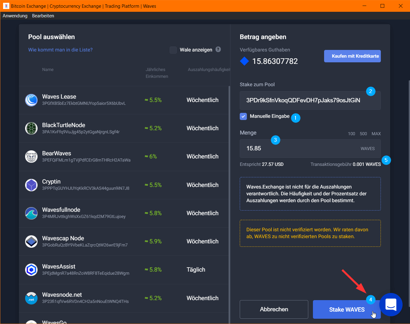This screenshot has height=324, width=410.
Task: Click the Transaktionsgebühr 0.001 WAVES text
Action: pyautogui.click(x=345, y=164)
